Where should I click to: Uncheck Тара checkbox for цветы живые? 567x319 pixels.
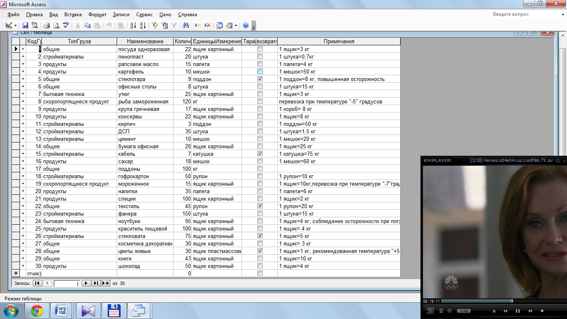pos(260,251)
